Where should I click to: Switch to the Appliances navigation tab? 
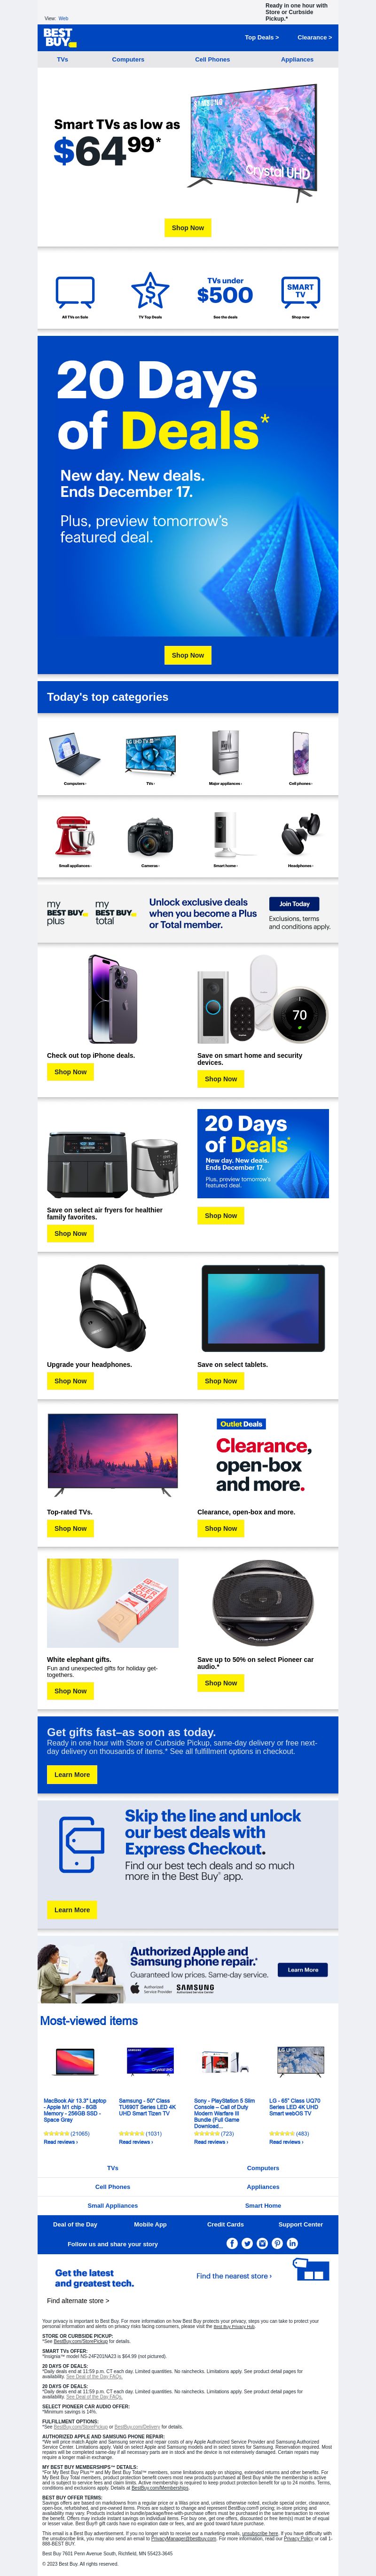(x=297, y=60)
